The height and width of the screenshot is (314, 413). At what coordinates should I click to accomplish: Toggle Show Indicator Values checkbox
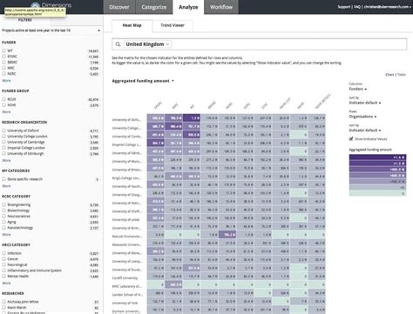[351, 139]
